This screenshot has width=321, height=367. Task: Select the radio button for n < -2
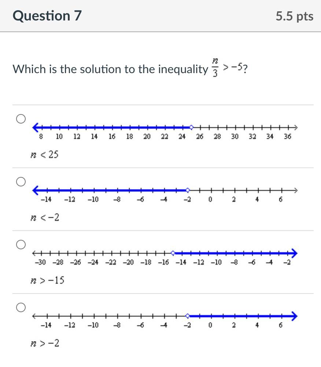click(x=21, y=182)
